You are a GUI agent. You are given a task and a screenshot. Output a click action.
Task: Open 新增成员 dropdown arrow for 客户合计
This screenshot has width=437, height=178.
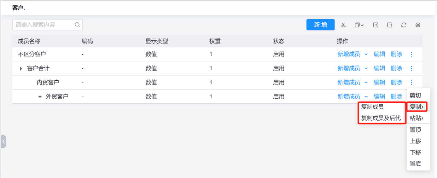(x=366, y=68)
